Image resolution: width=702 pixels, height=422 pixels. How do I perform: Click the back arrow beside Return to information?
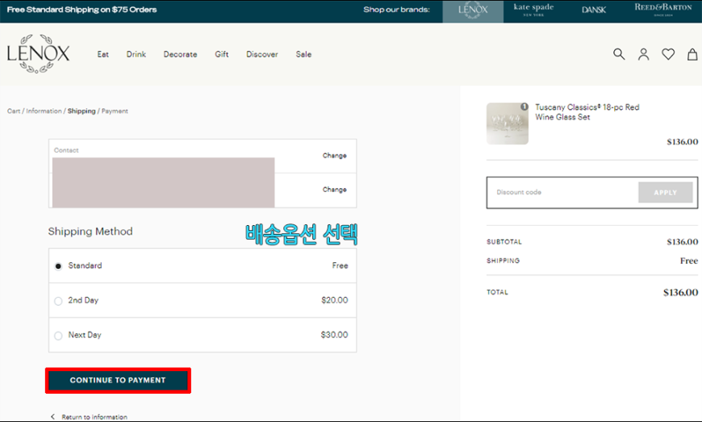(52, 416)
